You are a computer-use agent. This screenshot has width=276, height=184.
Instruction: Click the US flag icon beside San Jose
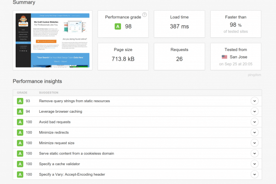224,57
